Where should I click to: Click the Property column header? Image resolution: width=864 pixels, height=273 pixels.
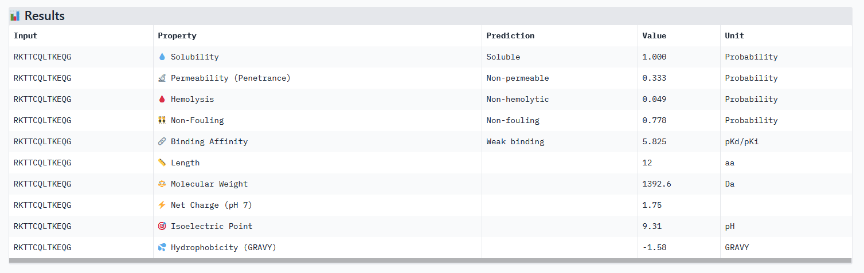pyautogui.click(x=177, y=35)
